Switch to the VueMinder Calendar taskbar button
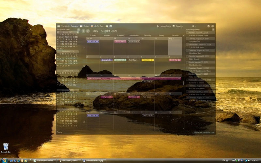Image resolution: width=261 pixels, height=163 pixels. [44, 160]
